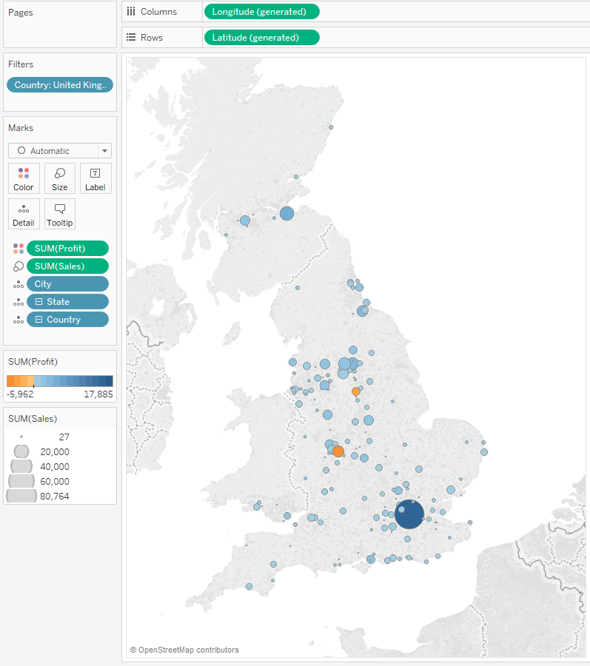
Task: Open the Automatic mark type dropdown
Action: pyautogui.click(x=104, y=151)
